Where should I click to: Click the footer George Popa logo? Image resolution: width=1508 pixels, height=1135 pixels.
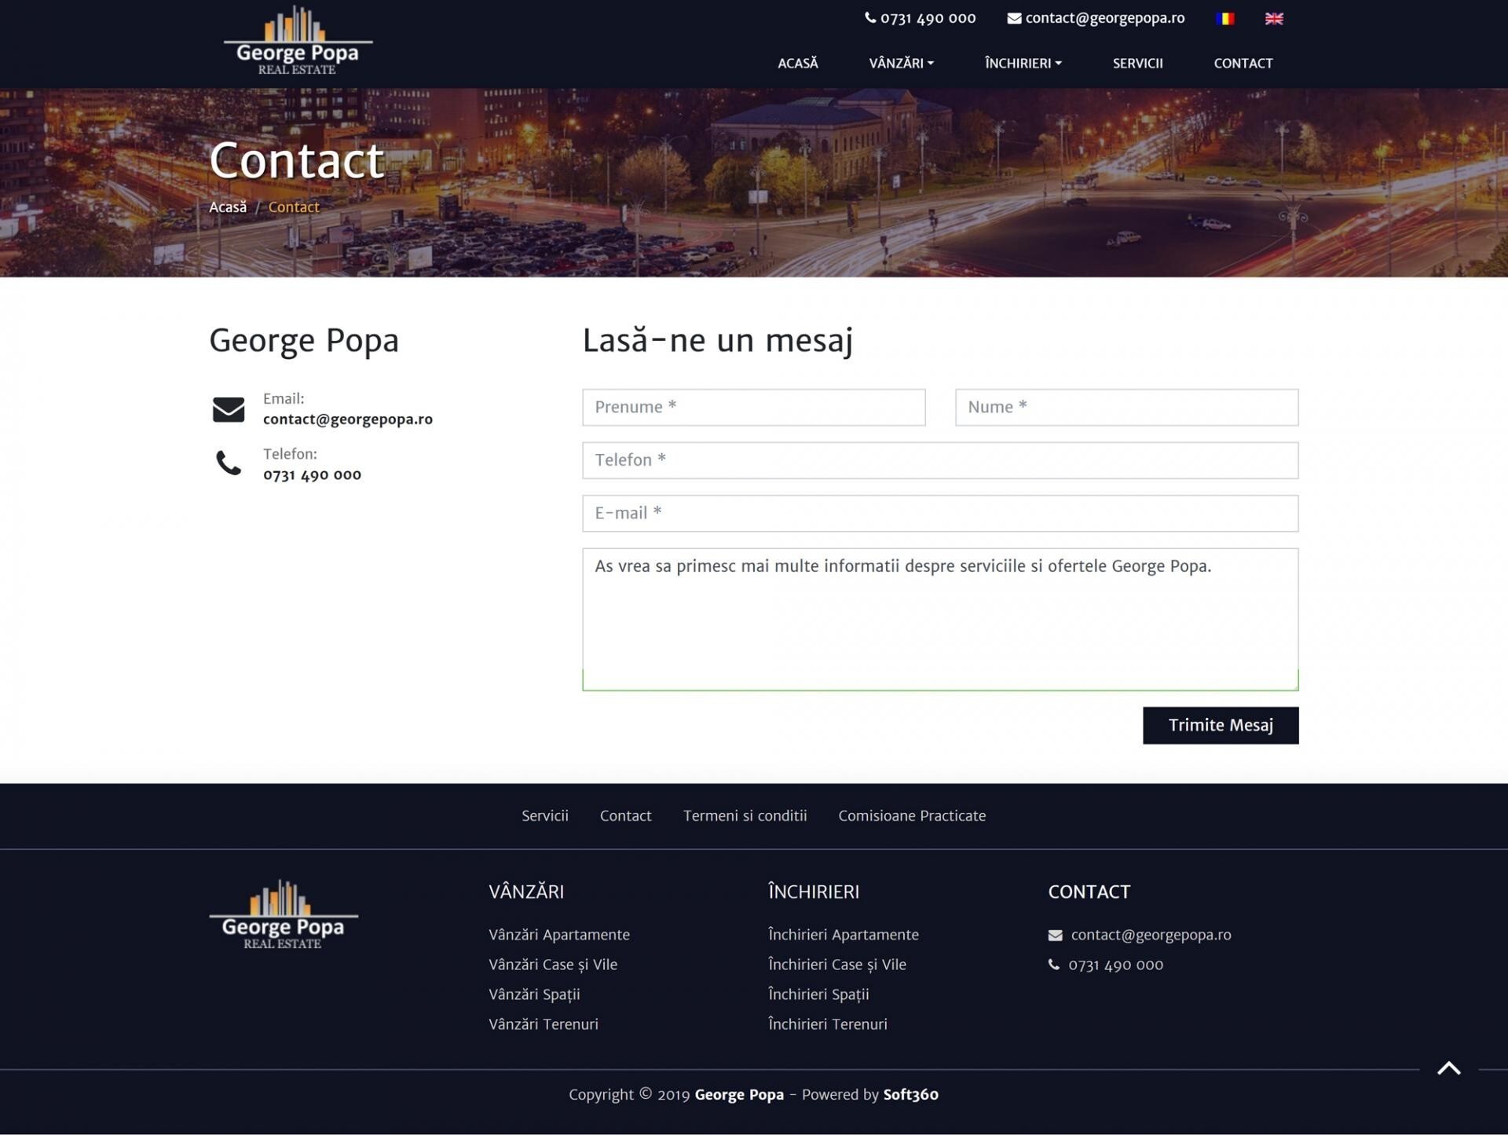[284, 915]
